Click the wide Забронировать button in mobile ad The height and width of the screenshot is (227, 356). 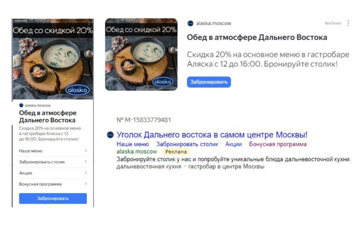point(53,198)
